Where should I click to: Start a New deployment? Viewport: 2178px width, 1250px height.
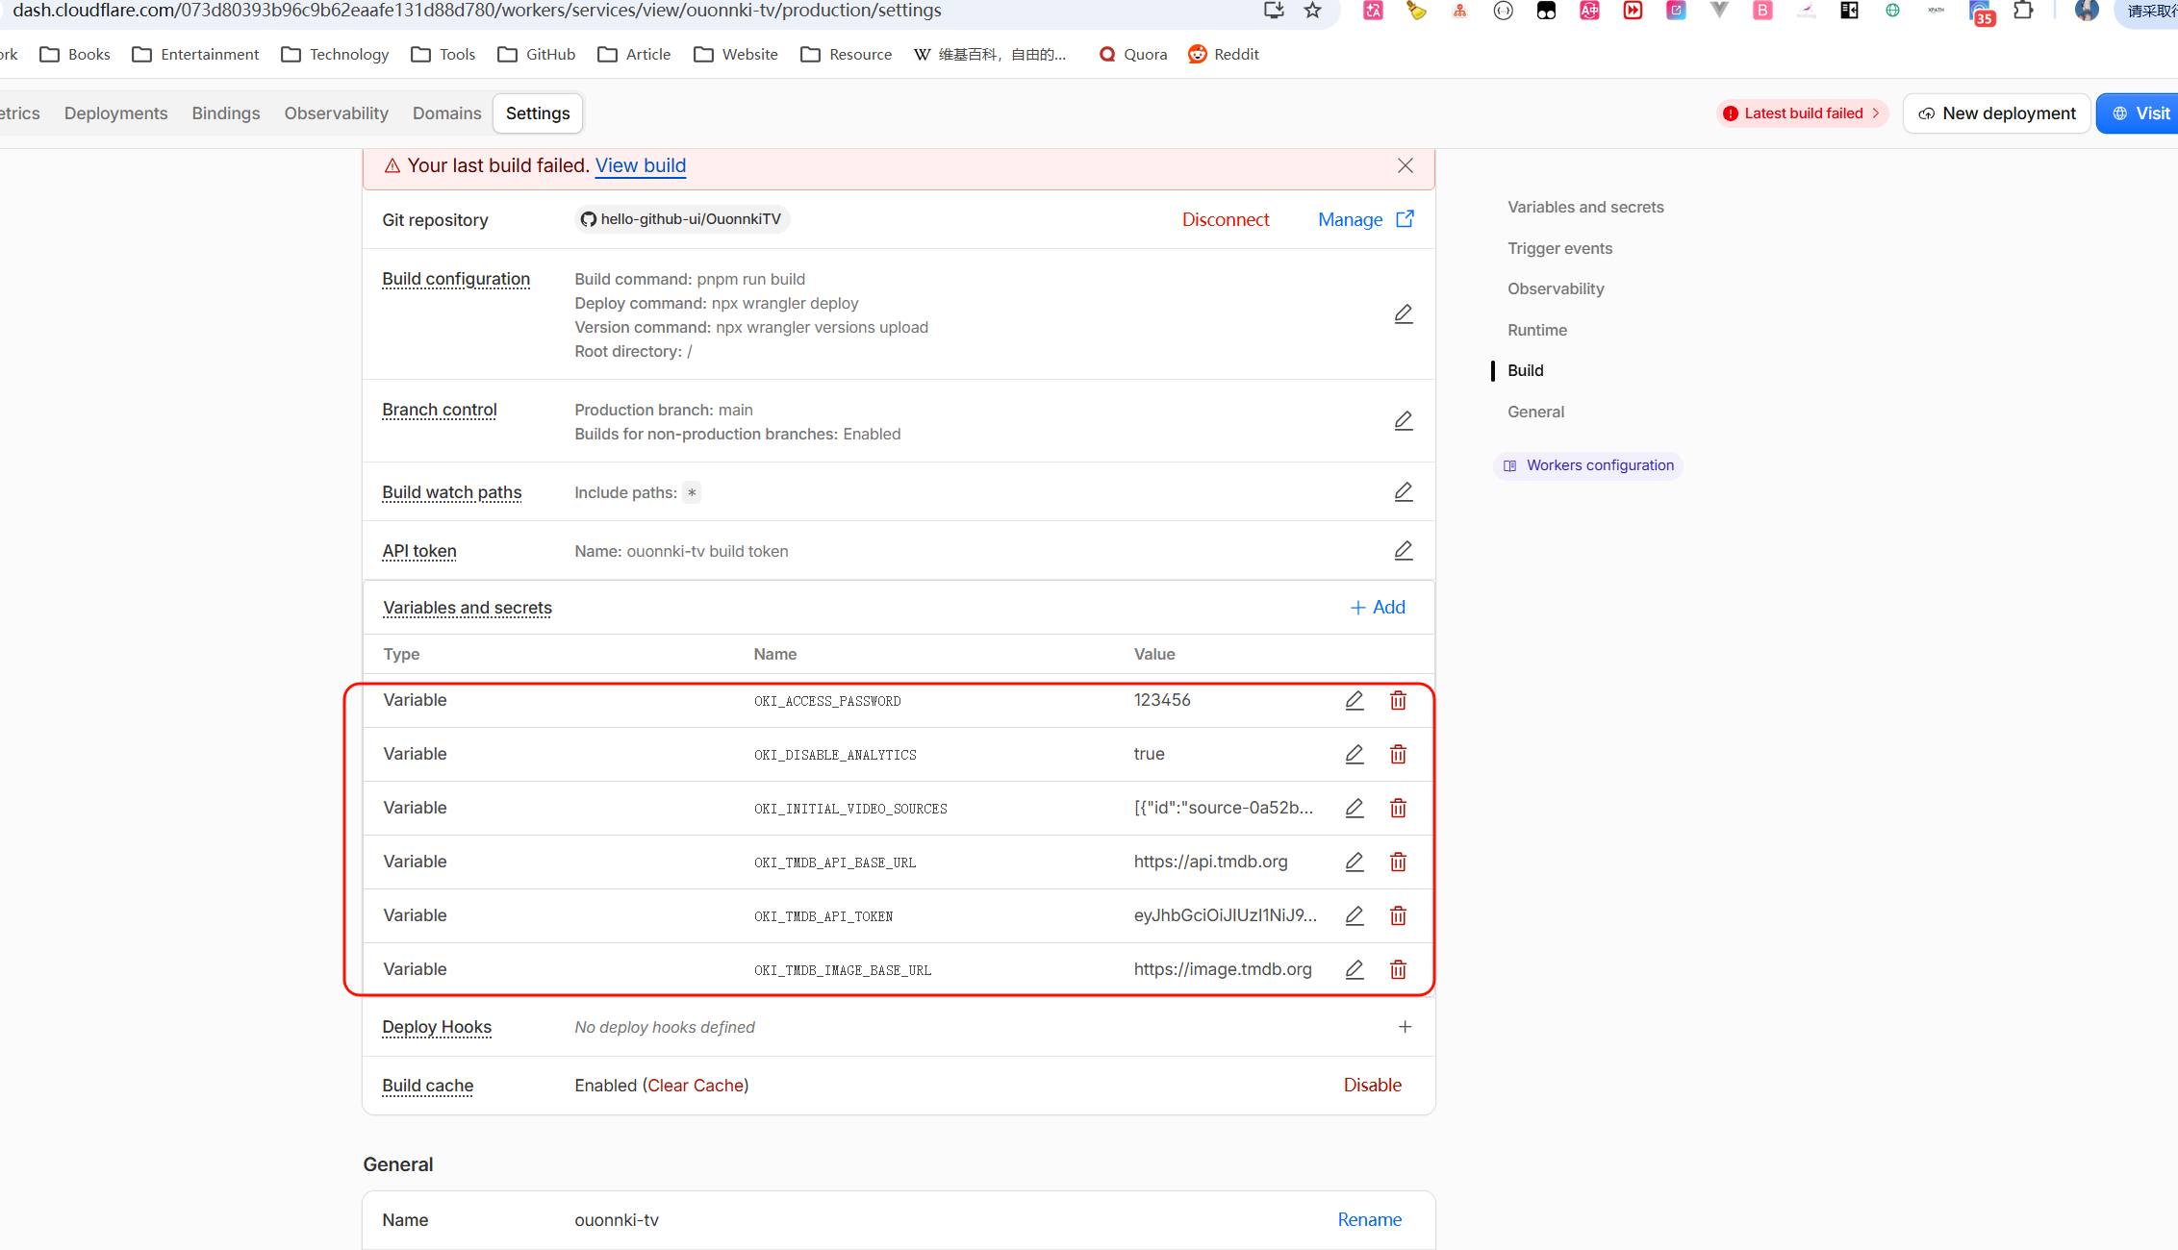[1996, 113]
